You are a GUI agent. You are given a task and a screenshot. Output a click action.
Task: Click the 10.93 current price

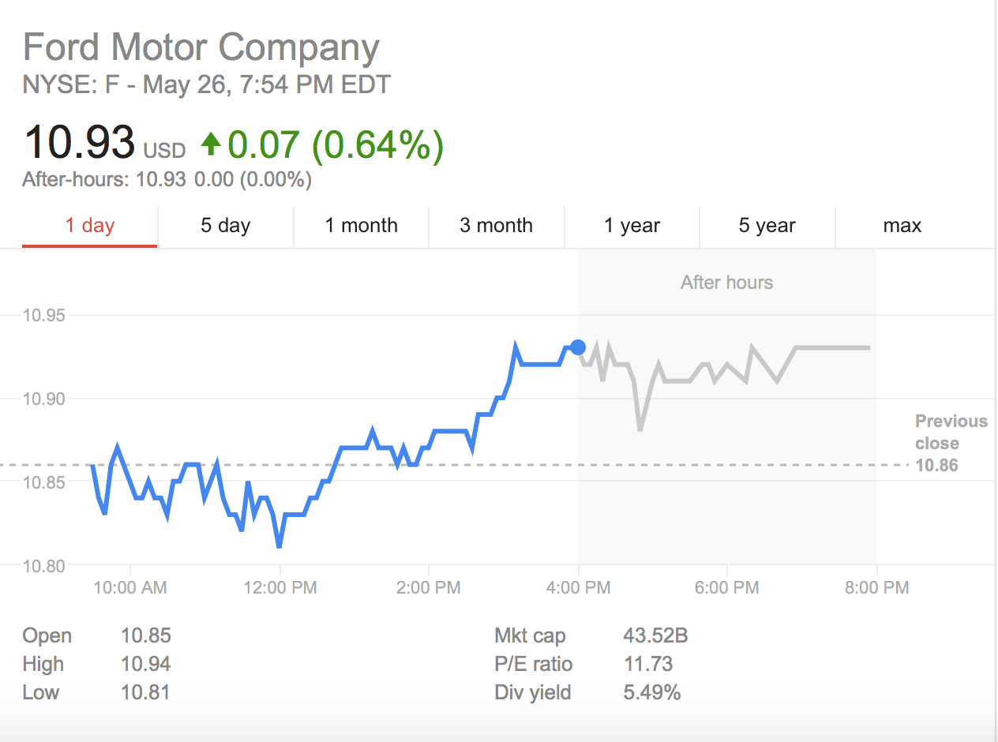(79, 143)
